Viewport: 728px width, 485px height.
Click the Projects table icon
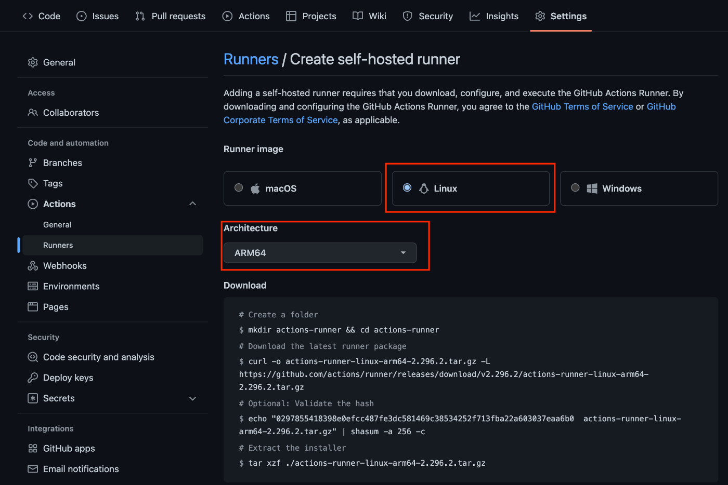click(291, 16)
